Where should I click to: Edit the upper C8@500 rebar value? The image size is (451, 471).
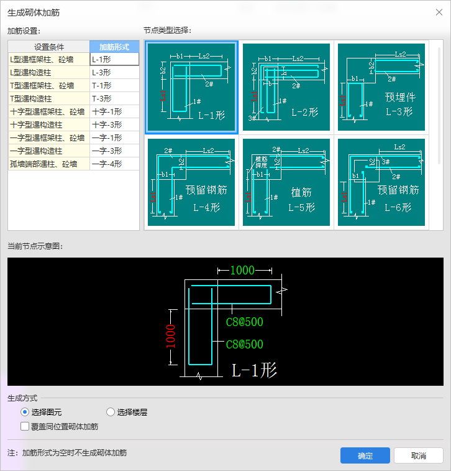coord(244,322)
